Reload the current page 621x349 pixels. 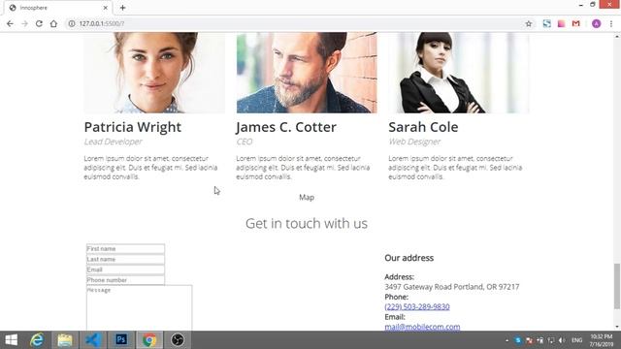(39, 23)
